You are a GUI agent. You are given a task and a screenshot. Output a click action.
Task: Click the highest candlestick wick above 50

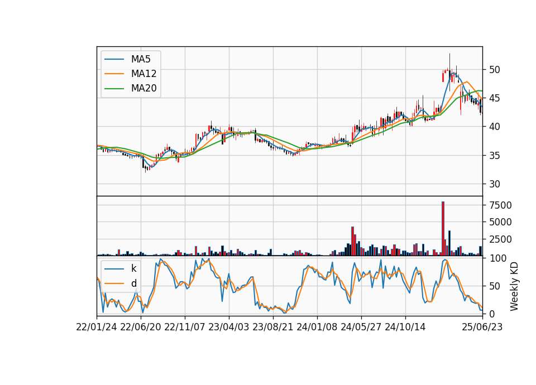449,61
